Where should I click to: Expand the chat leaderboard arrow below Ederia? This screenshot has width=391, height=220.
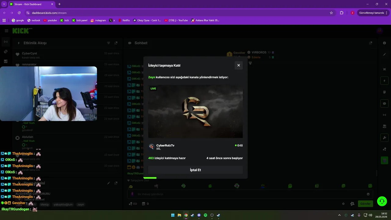[250, 63]
